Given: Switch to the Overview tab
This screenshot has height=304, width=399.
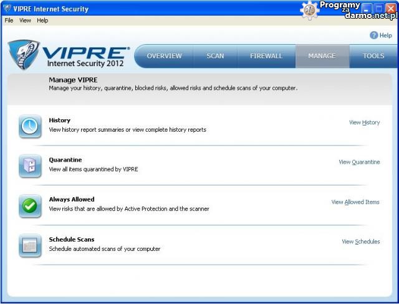Looking at the screenshot, I should [164, 56].
